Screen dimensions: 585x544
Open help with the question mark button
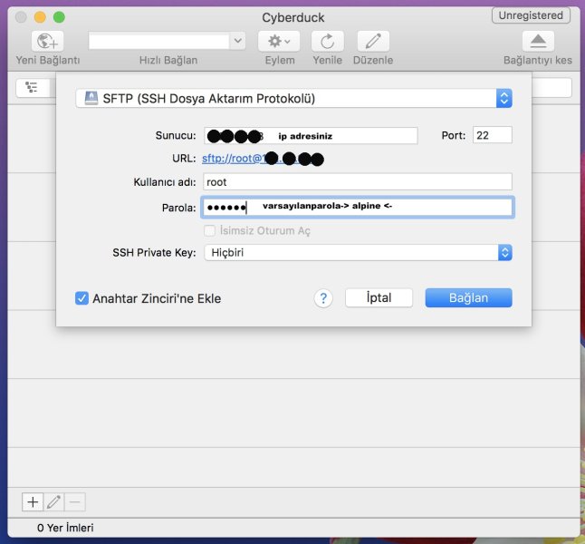(323, 298)
